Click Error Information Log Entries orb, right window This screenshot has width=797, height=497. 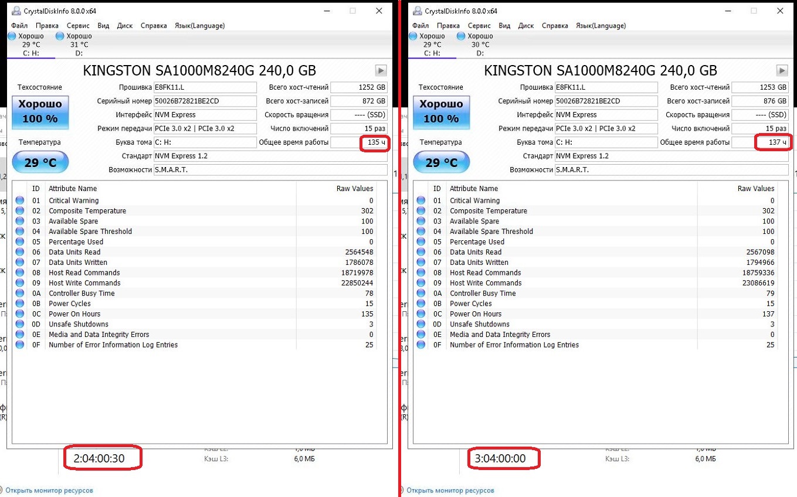(421, 345)
